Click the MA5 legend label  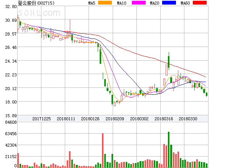[92, 3]
